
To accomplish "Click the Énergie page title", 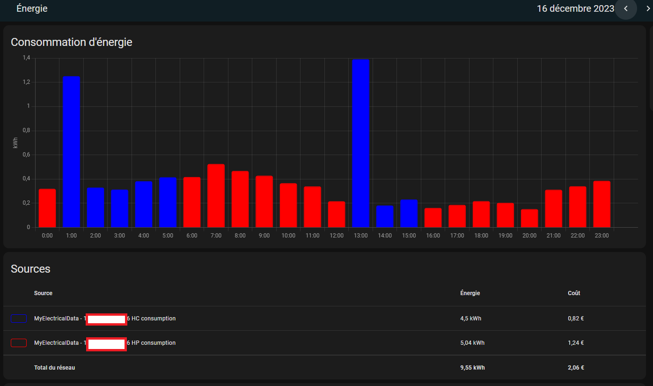I will (x=32, y=9).
